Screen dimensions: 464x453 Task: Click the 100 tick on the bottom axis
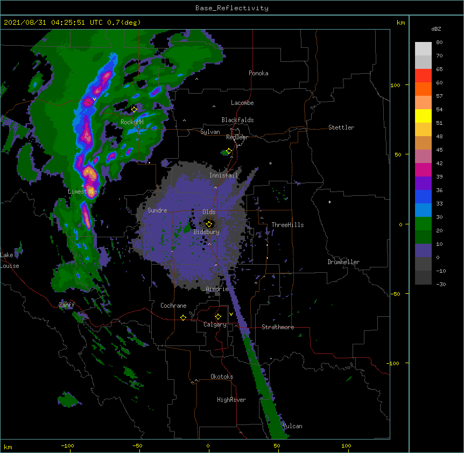[346, 445]
